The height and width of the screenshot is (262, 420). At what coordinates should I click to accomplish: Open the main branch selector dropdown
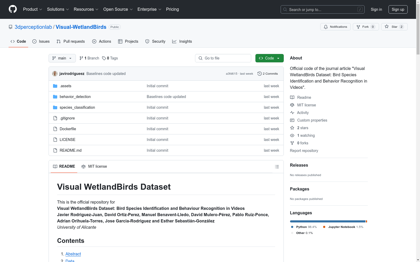[62, 58]
